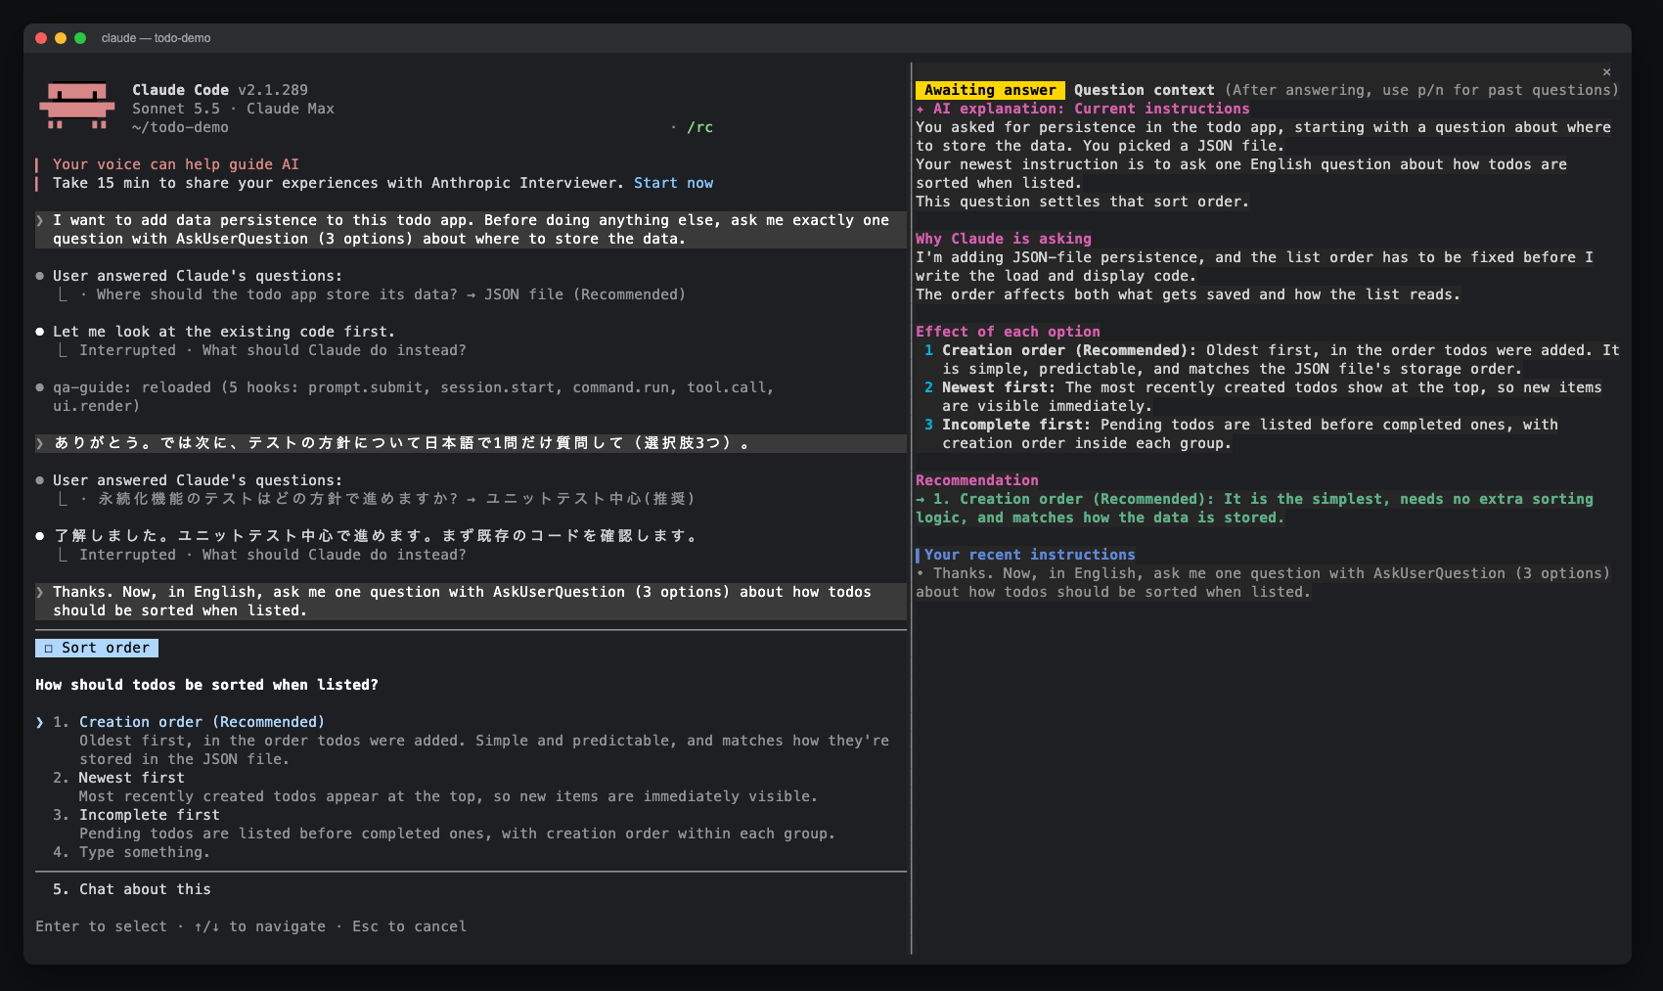This screenshot has width=1663, height=991.
Task: Select the Sort order tab
Action: [97, 648]
